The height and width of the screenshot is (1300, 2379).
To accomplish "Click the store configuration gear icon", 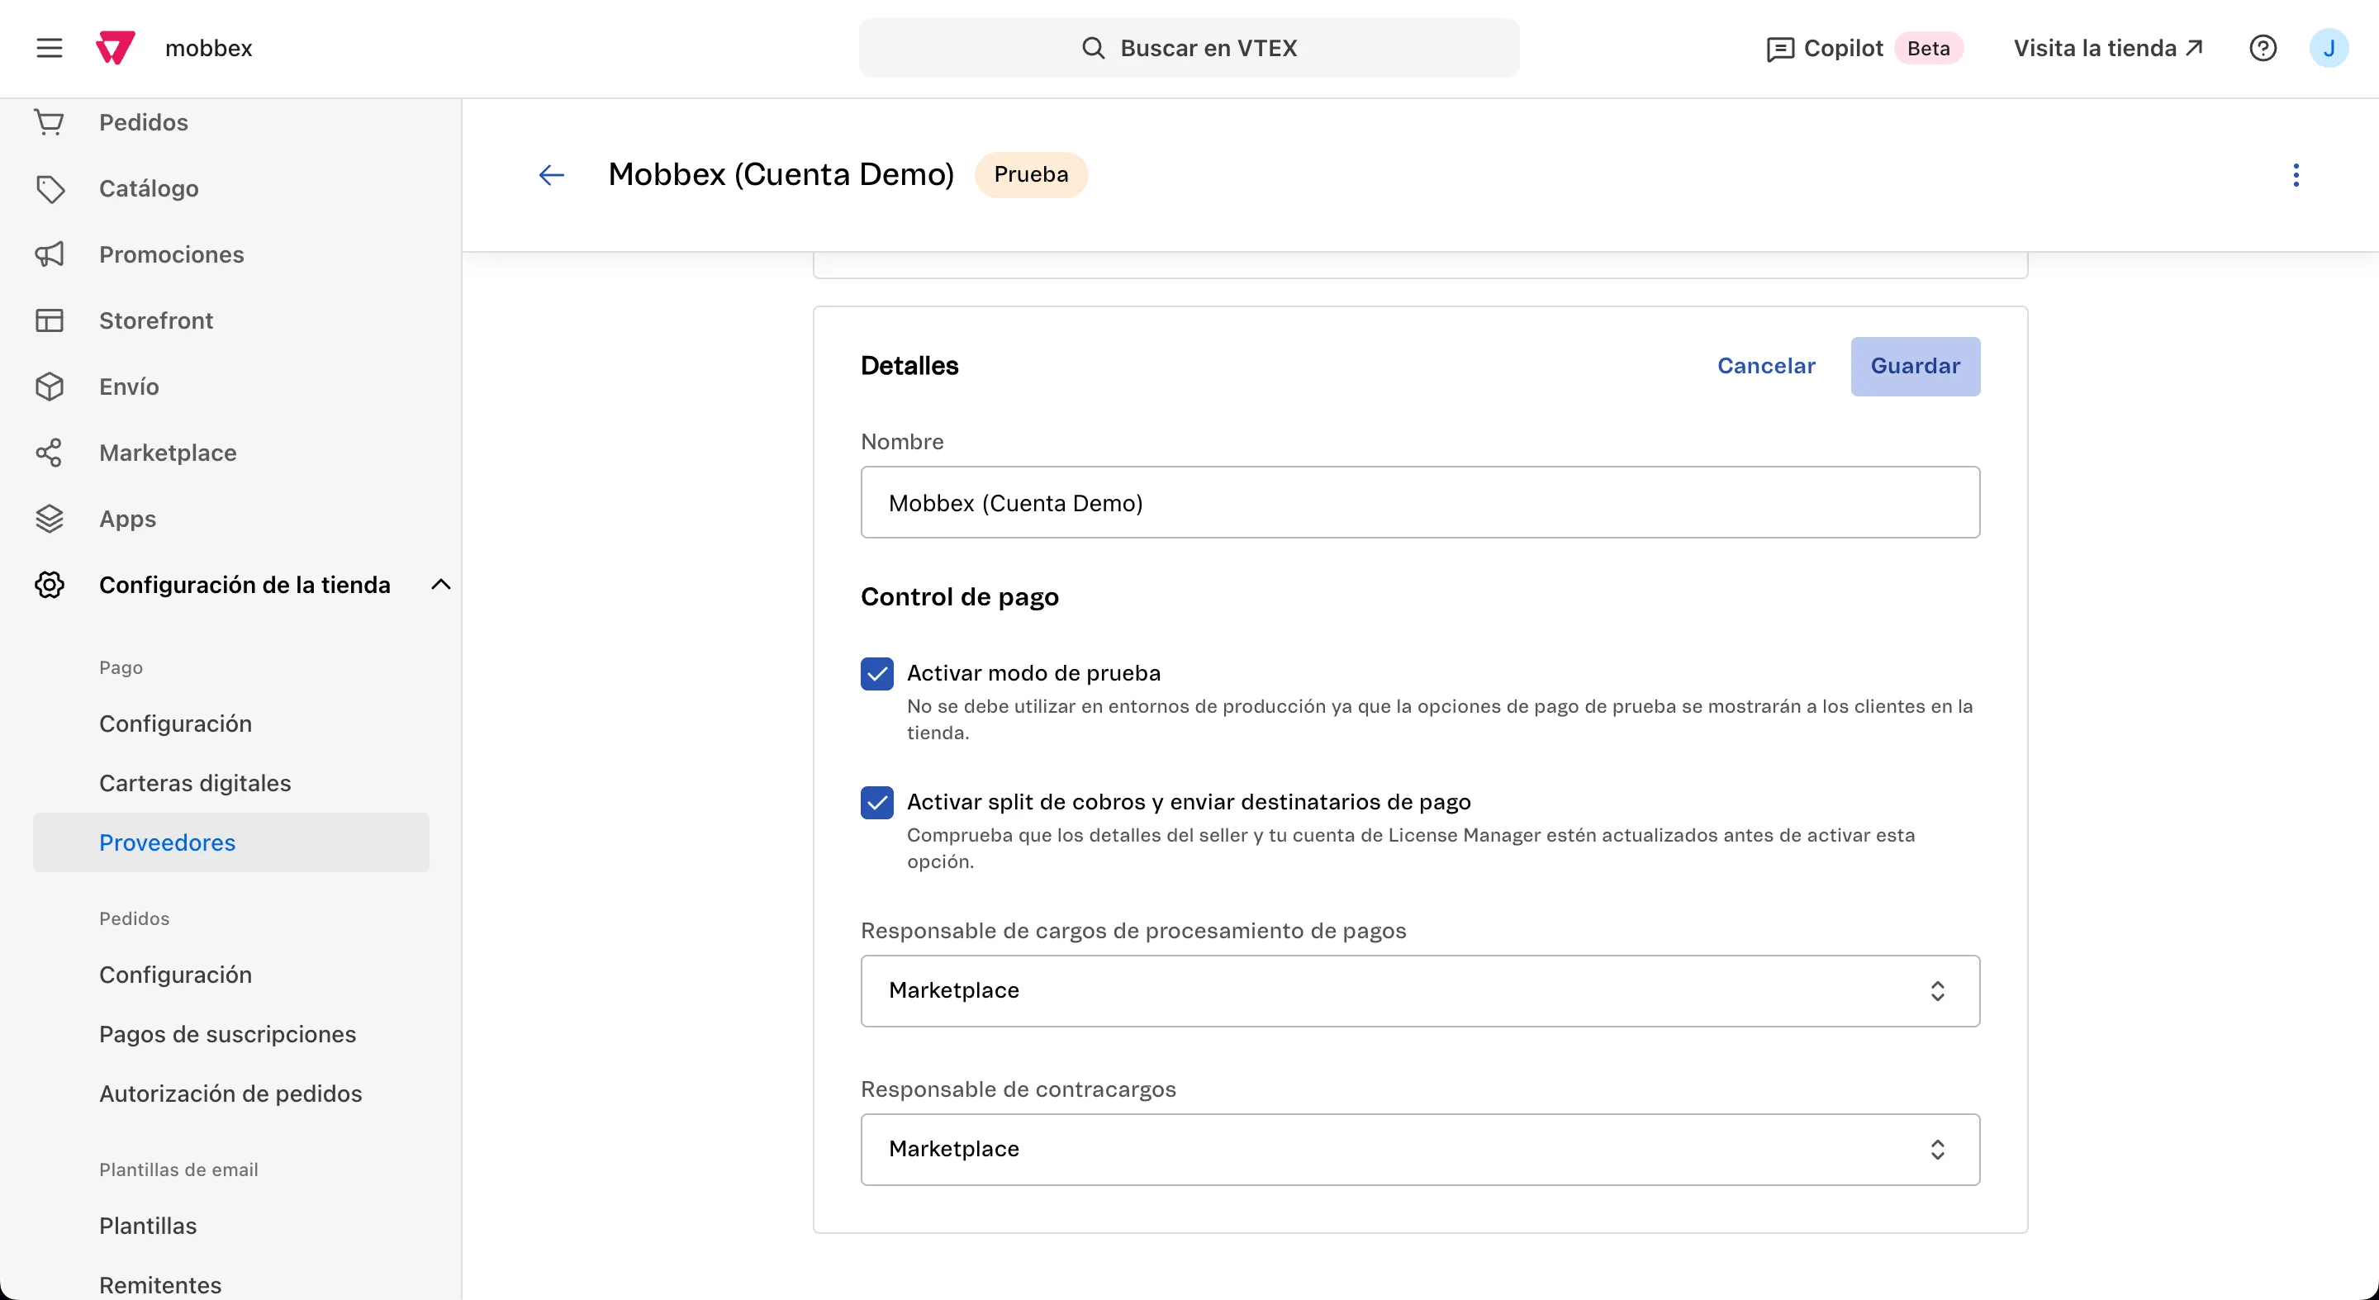I will point(49,585).
